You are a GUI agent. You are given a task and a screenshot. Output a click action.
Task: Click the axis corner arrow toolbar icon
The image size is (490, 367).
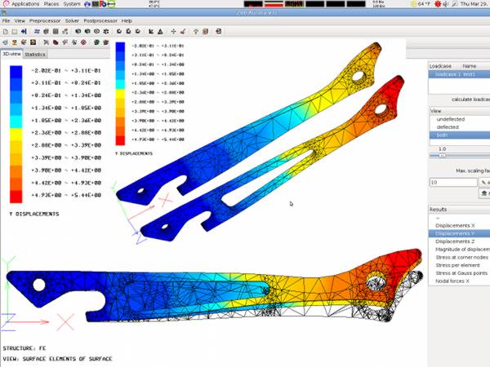click(151, 31)
